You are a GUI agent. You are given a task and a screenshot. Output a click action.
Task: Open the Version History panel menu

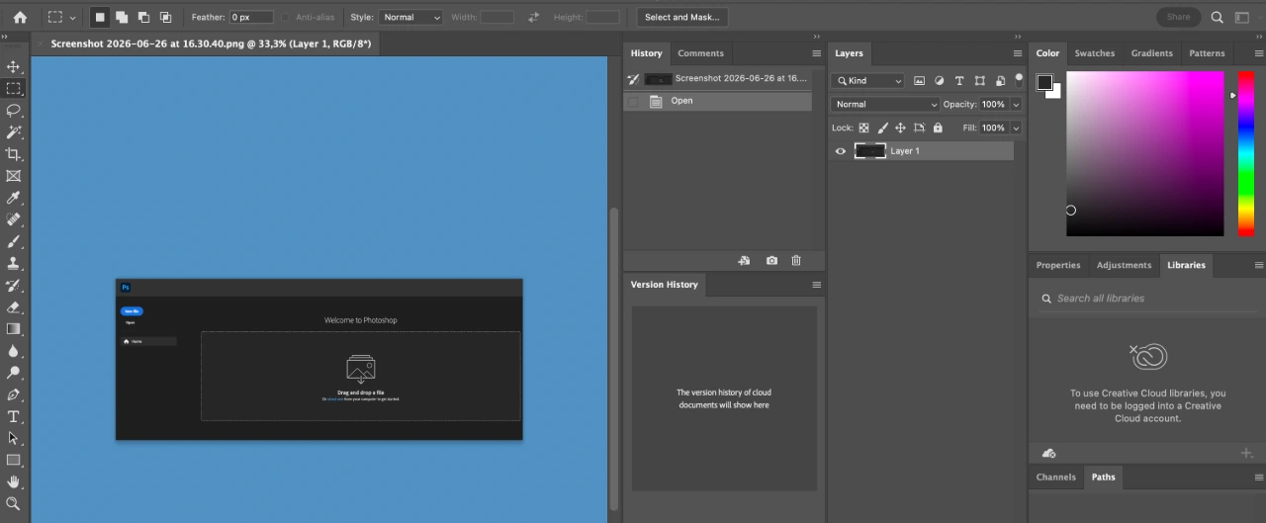[x=816, y=285]
